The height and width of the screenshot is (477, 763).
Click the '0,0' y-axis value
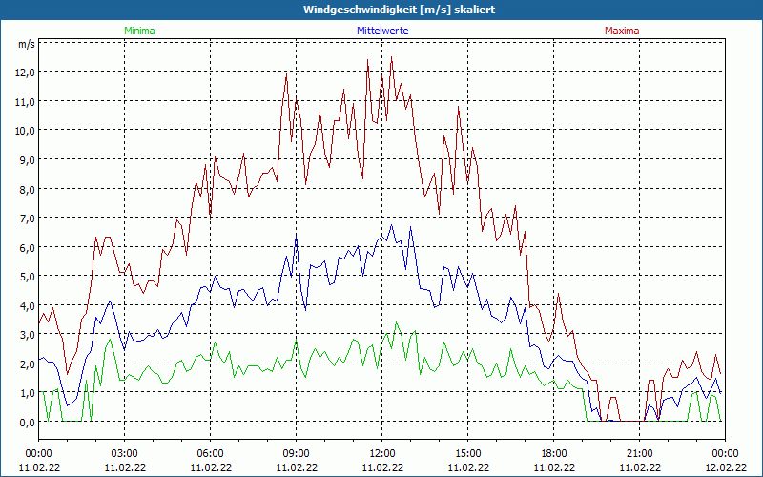tap(27, 422)
